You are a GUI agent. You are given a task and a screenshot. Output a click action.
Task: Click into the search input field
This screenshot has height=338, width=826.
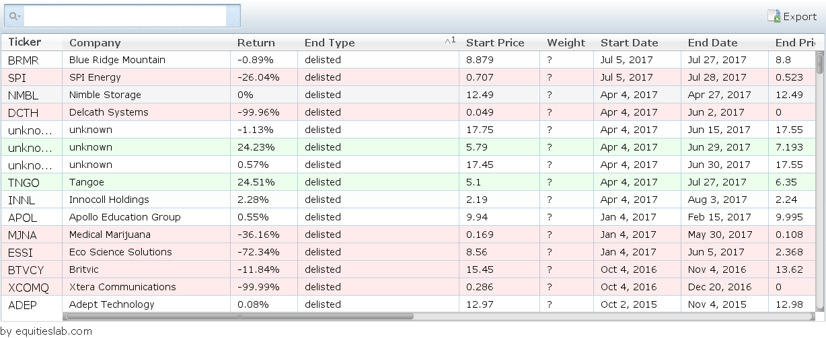pyautogui.click(x=125, y=15)
